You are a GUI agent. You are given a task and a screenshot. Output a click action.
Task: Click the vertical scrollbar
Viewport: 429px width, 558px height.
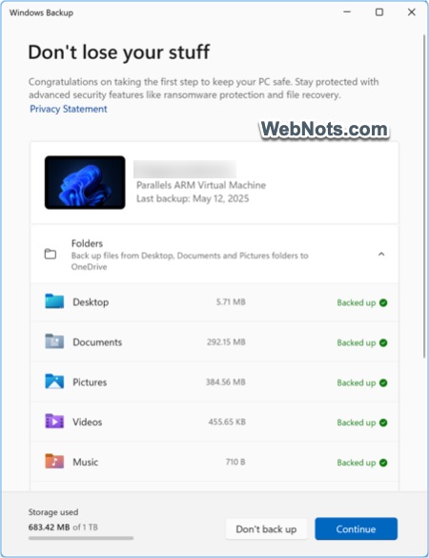[424, 196]
